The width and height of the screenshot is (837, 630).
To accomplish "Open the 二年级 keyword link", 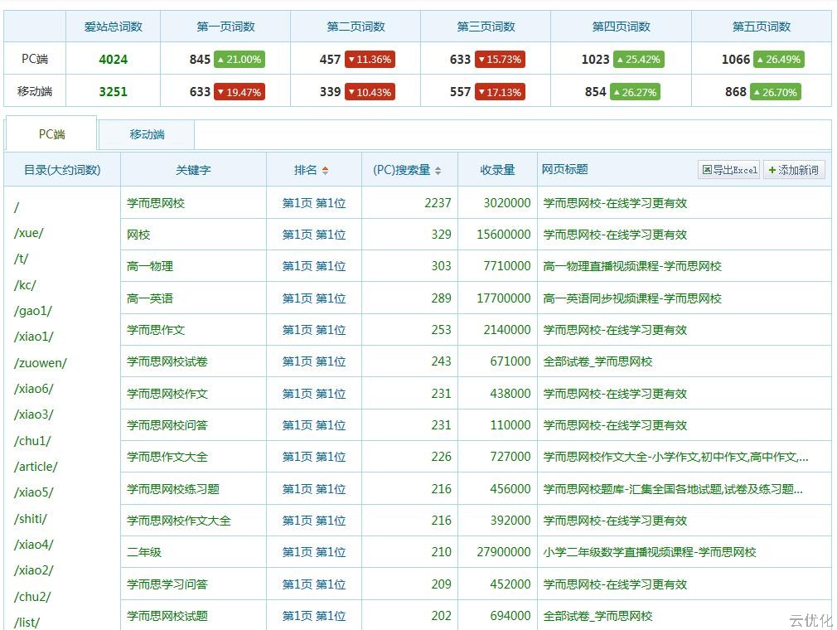I will click(x=144, y=552).
